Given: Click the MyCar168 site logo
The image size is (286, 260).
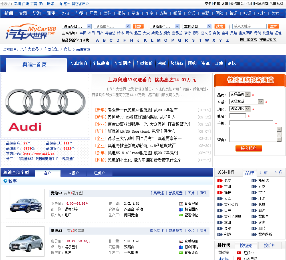Looking at the screenshot, I should [x=31, y=32].
